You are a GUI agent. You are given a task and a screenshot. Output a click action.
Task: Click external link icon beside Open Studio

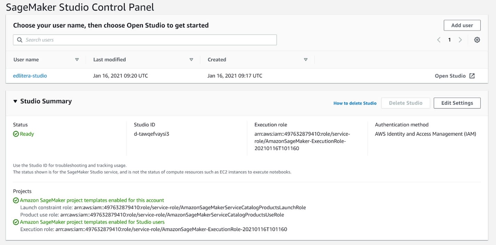click(x=472, y=76)
